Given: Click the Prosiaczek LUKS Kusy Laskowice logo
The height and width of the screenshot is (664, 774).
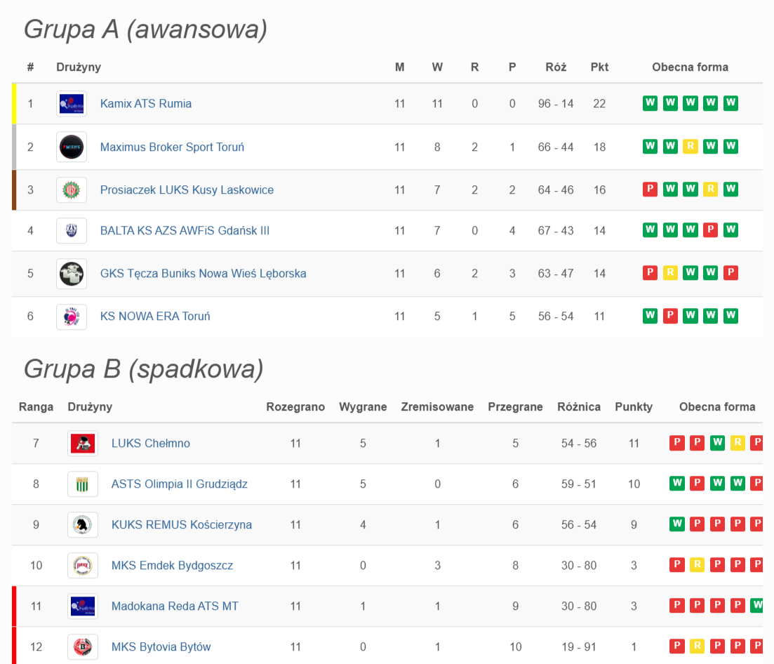Looking at the screenshot, I should click(72, 190).
